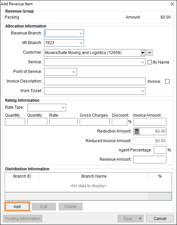Viewport: 177px width, 225px height.
Task: Expand the Point of Service dropdown
Action: (74, 72)
